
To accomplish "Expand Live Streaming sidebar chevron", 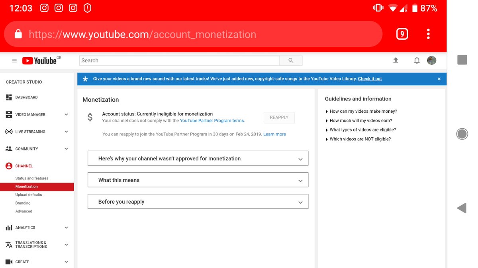I will 66,132.
